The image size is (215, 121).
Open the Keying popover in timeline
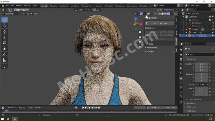coord(23,108)
